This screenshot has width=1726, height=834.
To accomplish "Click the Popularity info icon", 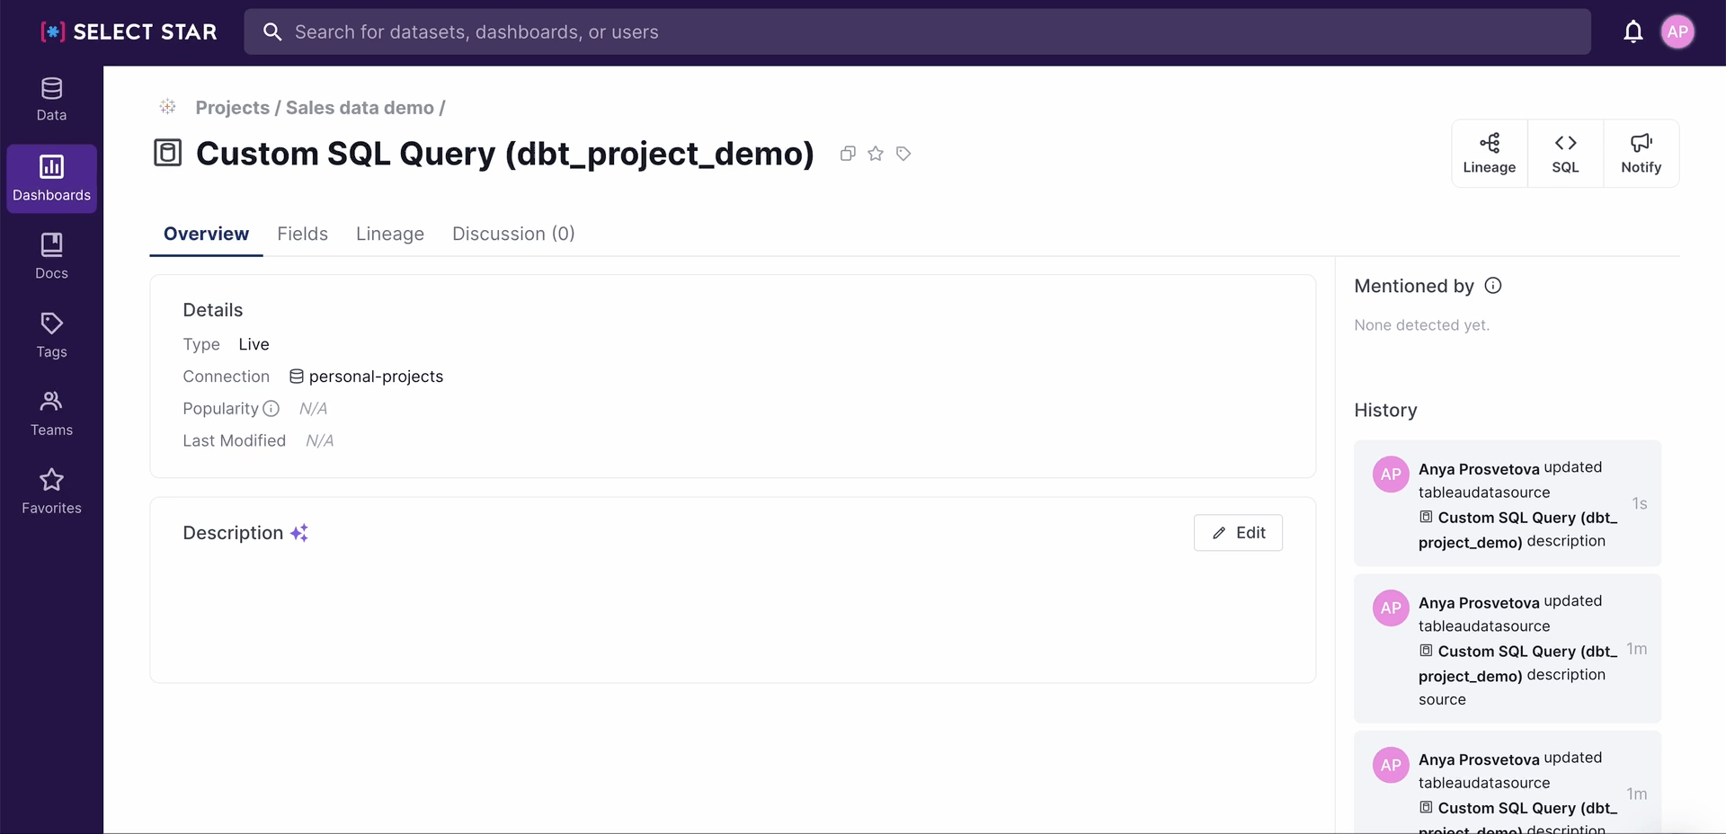I will click(x=271, y=409).
